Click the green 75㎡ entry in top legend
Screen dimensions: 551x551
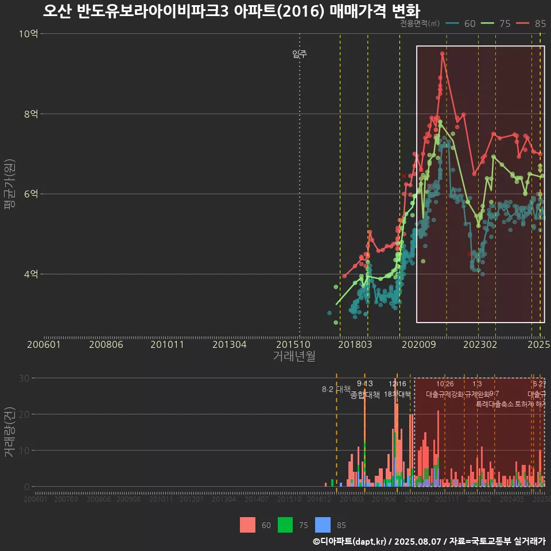tap(495, 24)
